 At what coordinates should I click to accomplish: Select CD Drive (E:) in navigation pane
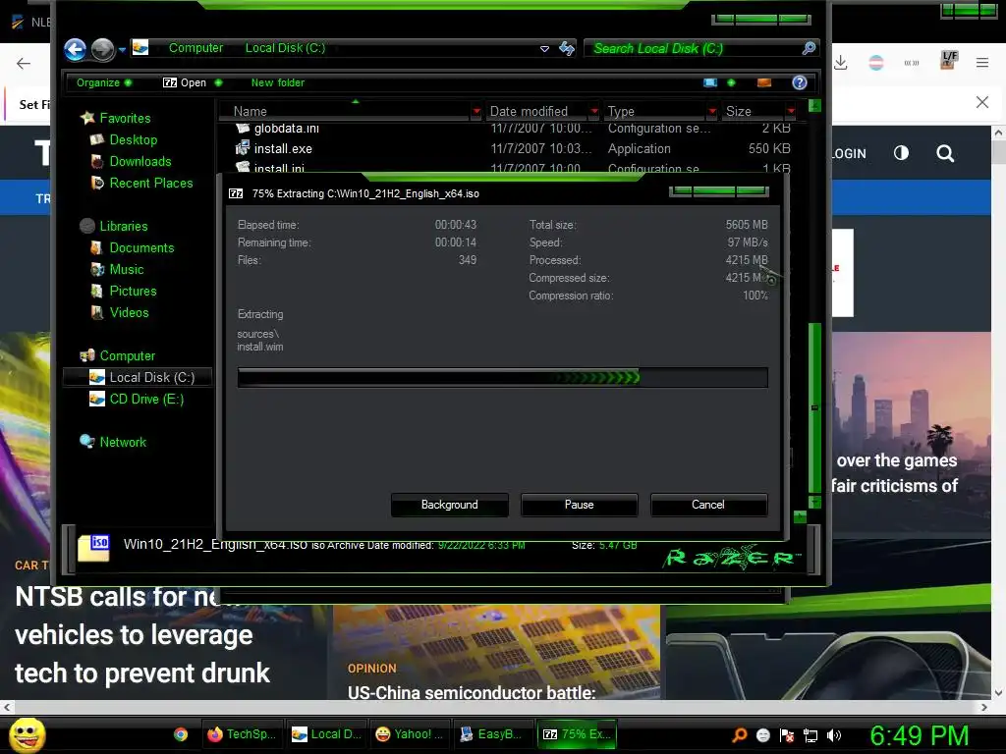pos(146,400)
